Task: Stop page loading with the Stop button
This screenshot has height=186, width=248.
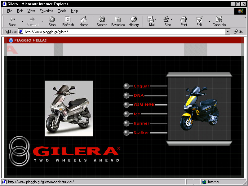Action: click(52, 21)
